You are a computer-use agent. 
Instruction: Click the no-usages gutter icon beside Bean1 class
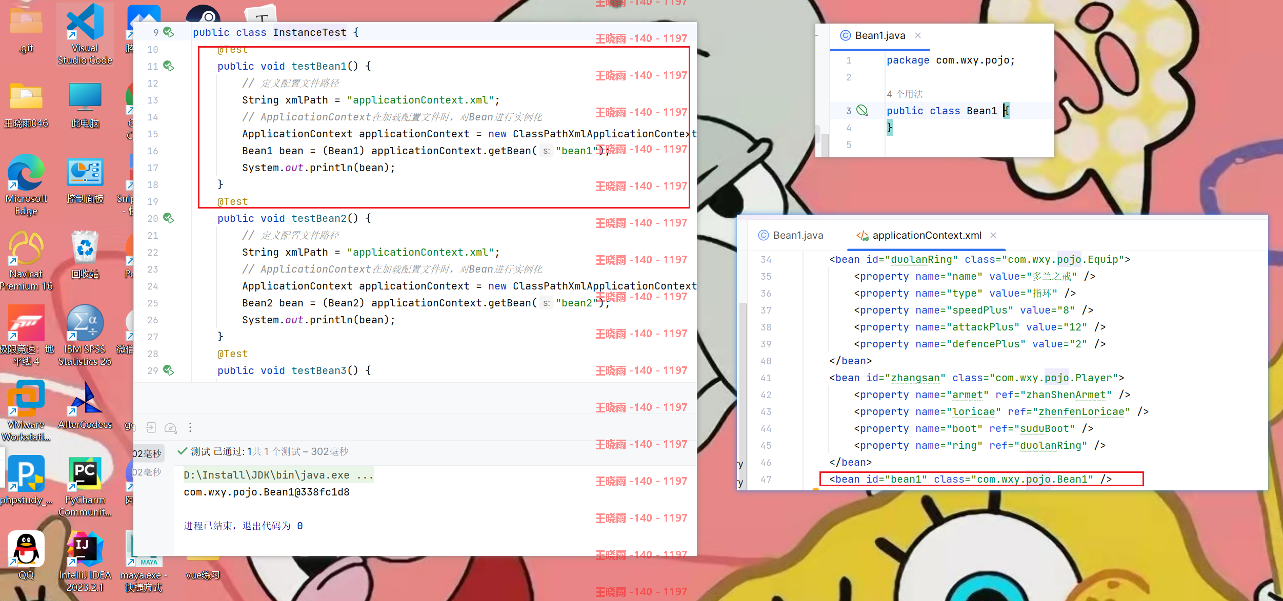863,111
